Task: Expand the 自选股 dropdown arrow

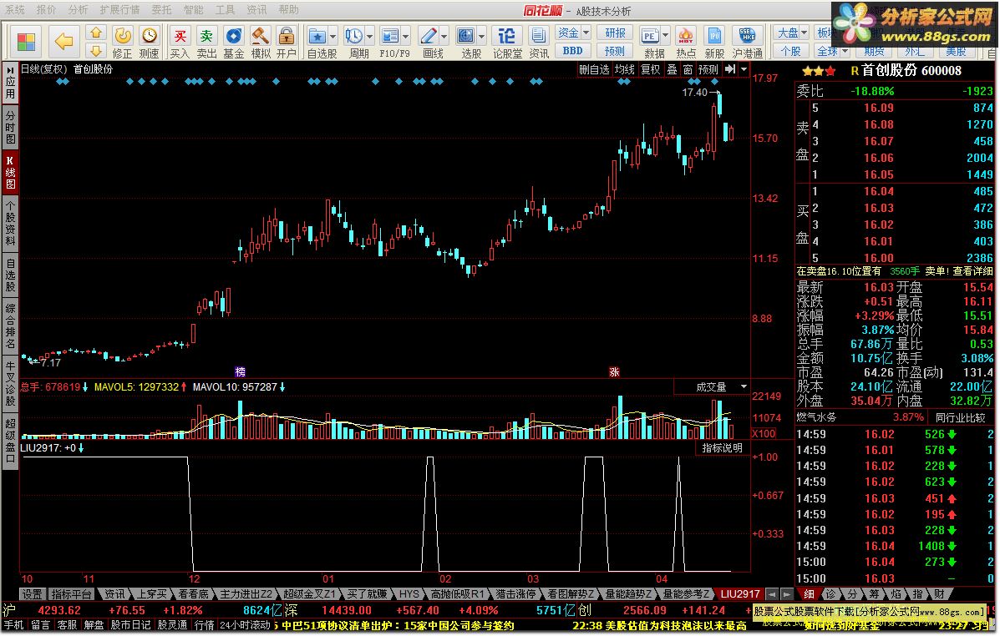Action: point(332,37)
